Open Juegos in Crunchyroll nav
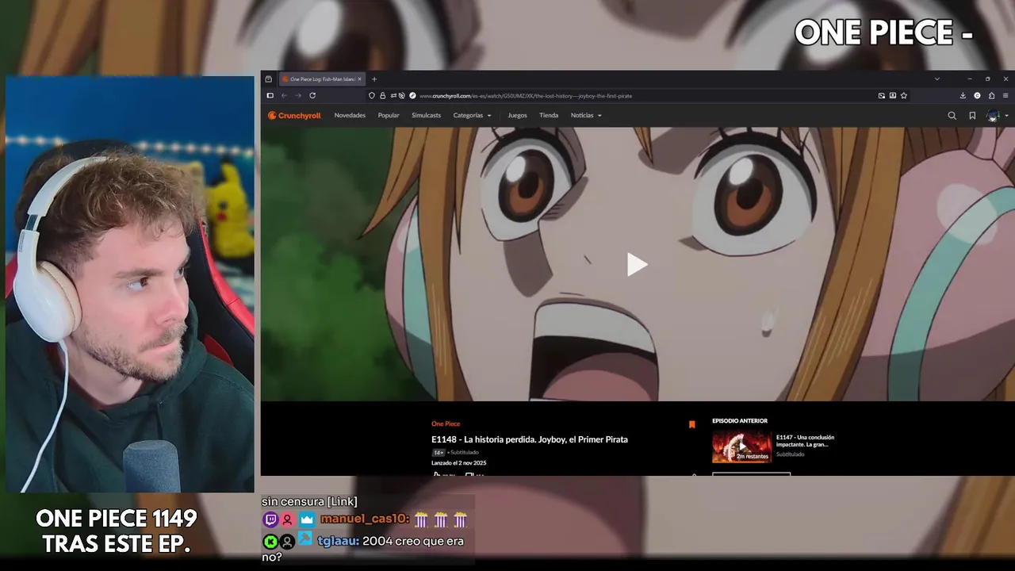Viewport: 1015px width, 571px height. pyautogui.click(x=517, y=116)
